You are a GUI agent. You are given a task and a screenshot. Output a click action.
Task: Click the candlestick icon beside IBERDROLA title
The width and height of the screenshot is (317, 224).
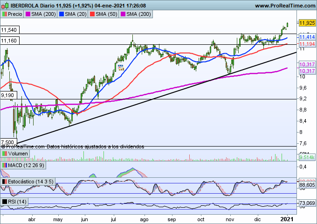5,6
